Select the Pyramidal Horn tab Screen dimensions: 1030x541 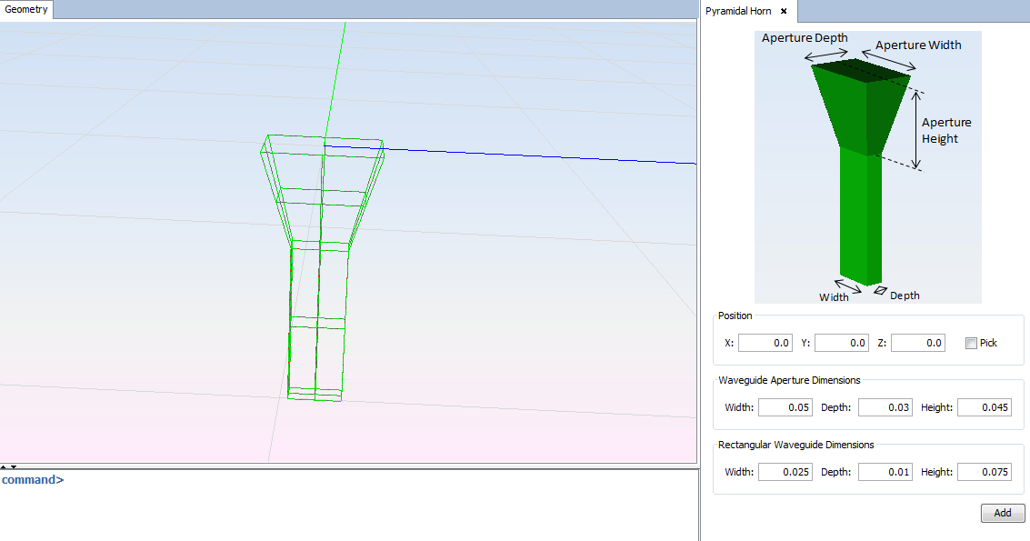(738, 11)
